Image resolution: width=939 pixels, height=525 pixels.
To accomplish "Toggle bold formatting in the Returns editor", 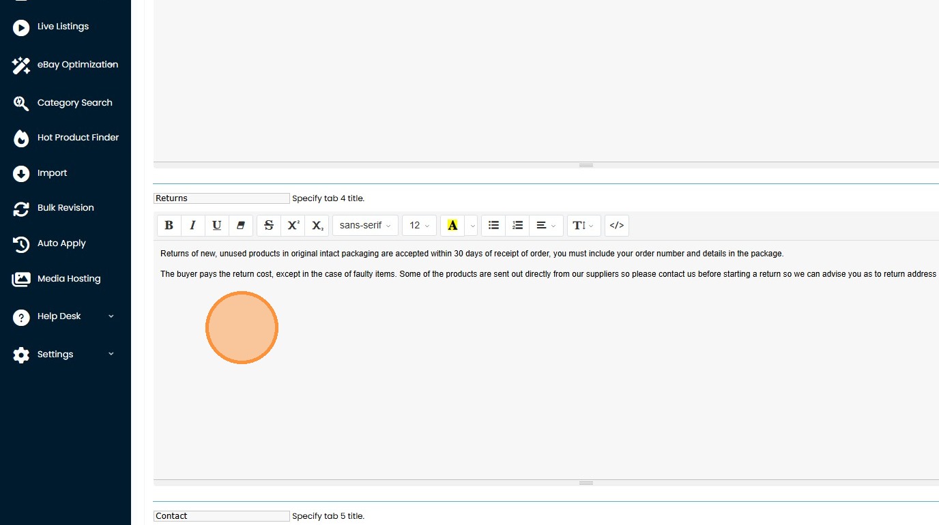I will (169, 226).
